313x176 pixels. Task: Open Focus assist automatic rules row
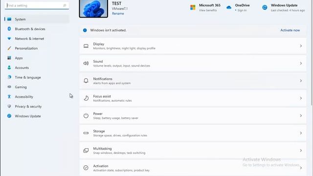pos(193,98)
